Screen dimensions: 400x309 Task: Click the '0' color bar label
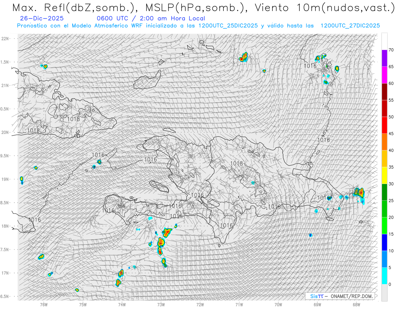390,284
